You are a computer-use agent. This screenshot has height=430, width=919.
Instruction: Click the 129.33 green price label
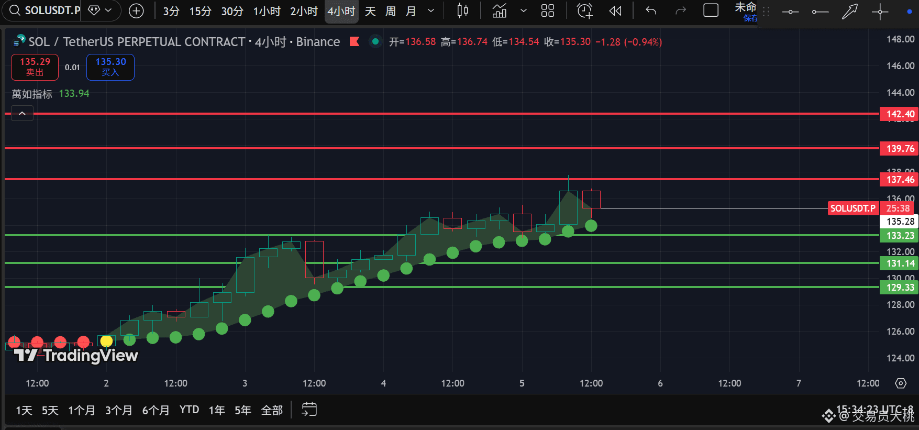point(900,288)
